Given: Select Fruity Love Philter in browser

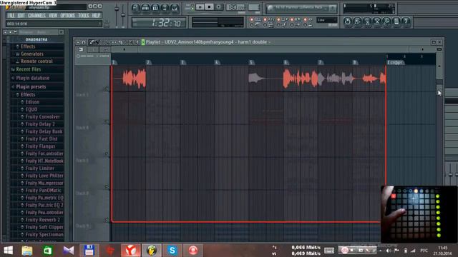Looking at the screenshot, I should (x=44, y=176).
